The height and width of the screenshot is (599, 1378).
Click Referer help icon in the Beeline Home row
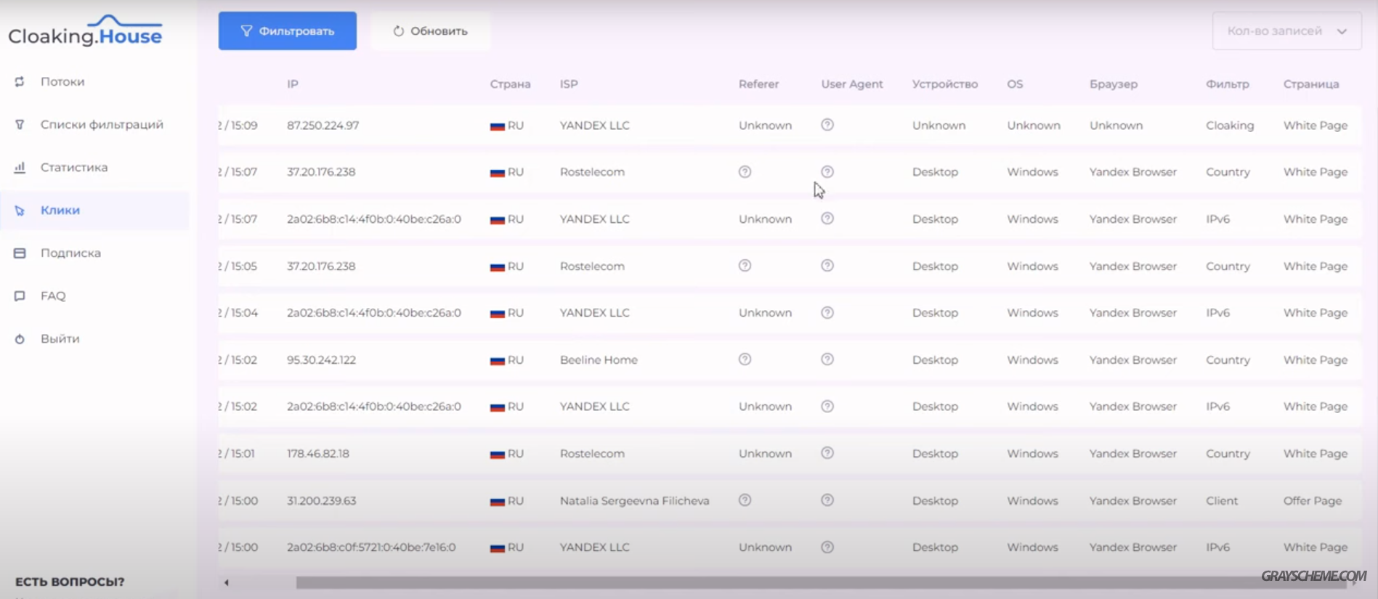[745, 359]
